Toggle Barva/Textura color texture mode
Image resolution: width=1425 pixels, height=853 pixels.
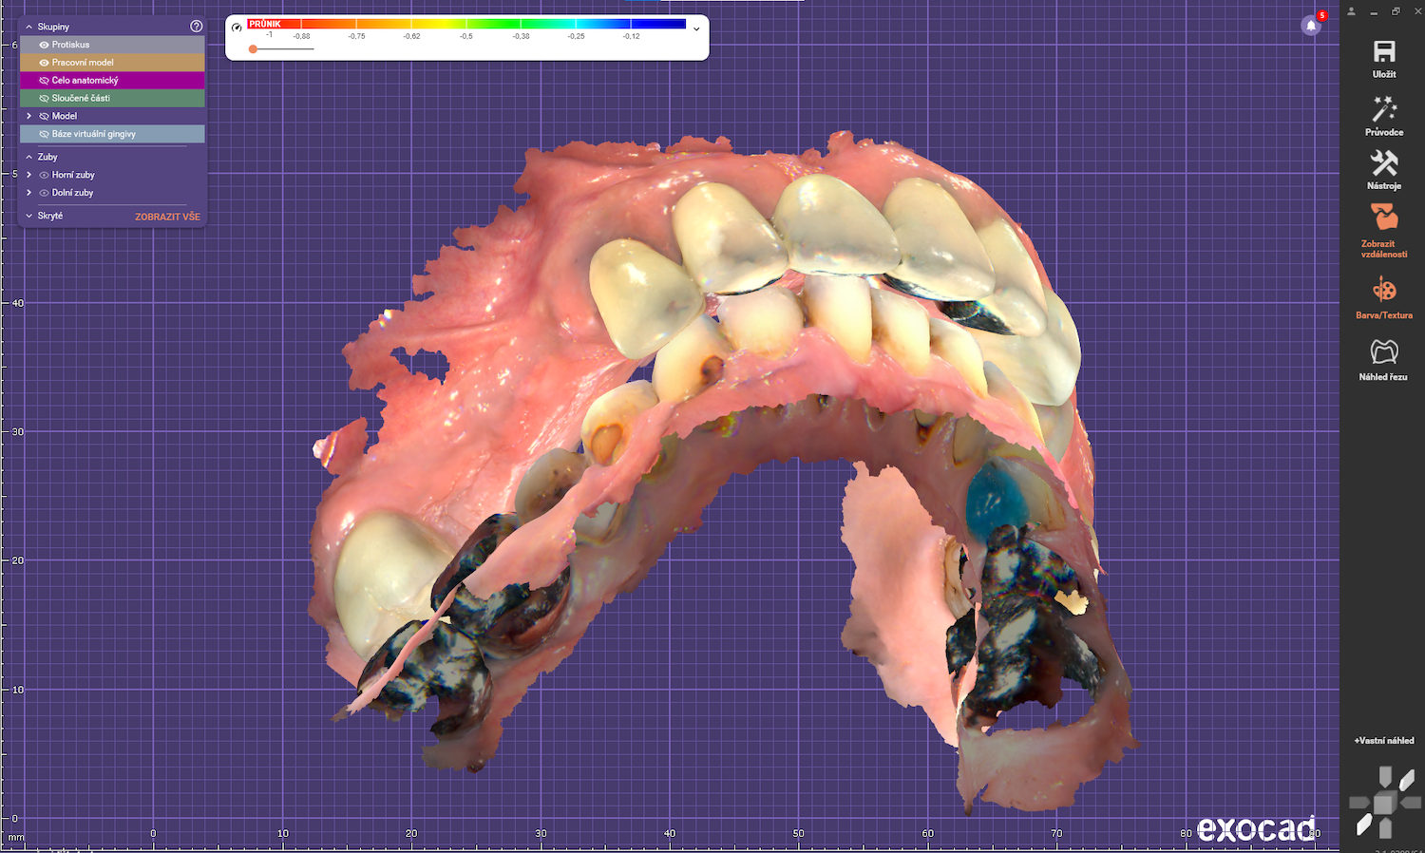1384,291
